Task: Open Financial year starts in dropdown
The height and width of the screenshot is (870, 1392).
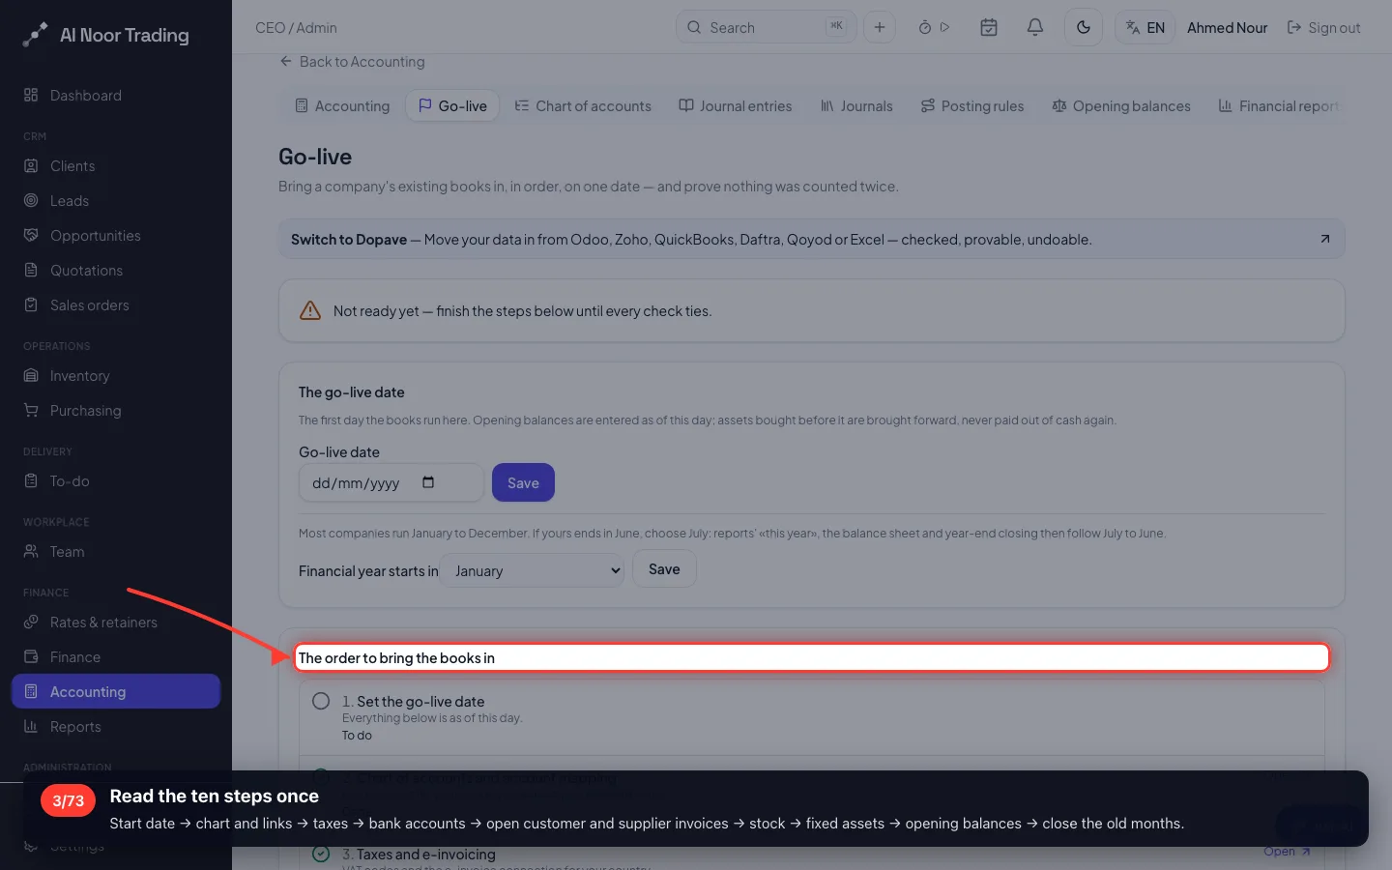Action: (532, 570)
